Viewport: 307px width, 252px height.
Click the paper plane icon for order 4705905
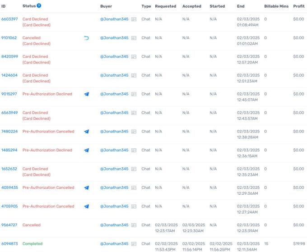(x=87, y=206)
